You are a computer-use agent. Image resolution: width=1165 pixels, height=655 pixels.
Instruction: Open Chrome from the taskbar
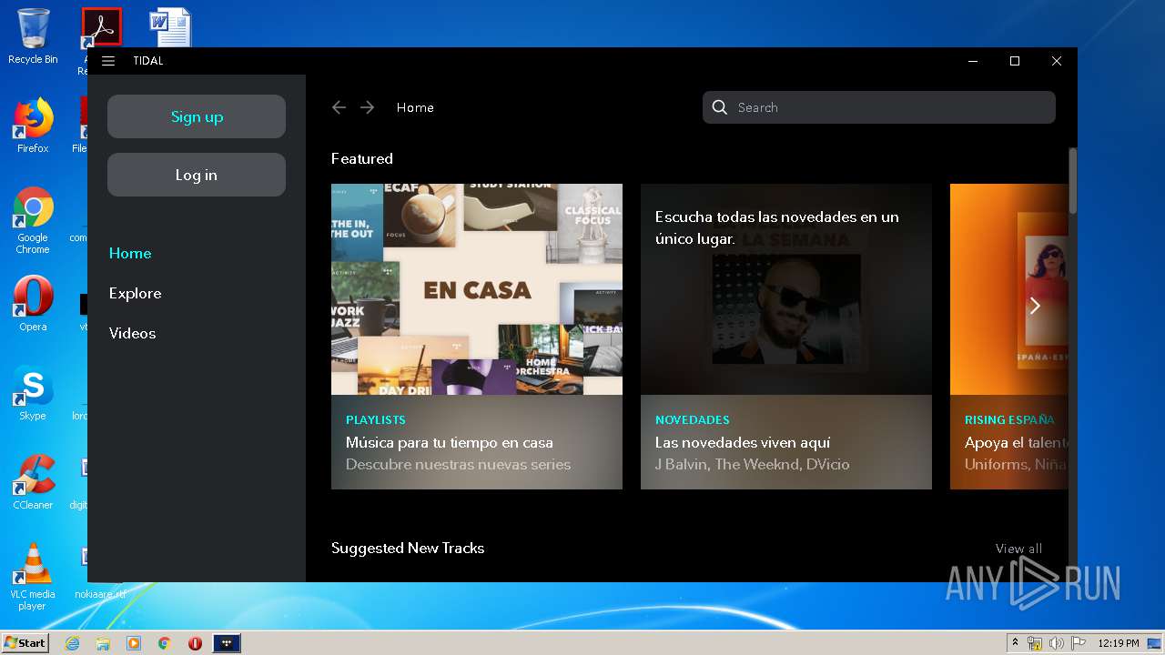[165, 643]
